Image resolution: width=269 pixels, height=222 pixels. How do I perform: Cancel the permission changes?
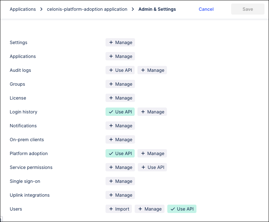tap(206, 9)
